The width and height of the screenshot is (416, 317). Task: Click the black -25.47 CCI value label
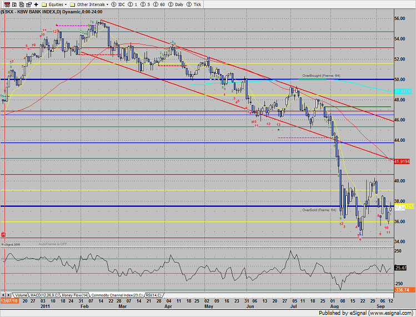pyautogui.click(x=400, y=268)
